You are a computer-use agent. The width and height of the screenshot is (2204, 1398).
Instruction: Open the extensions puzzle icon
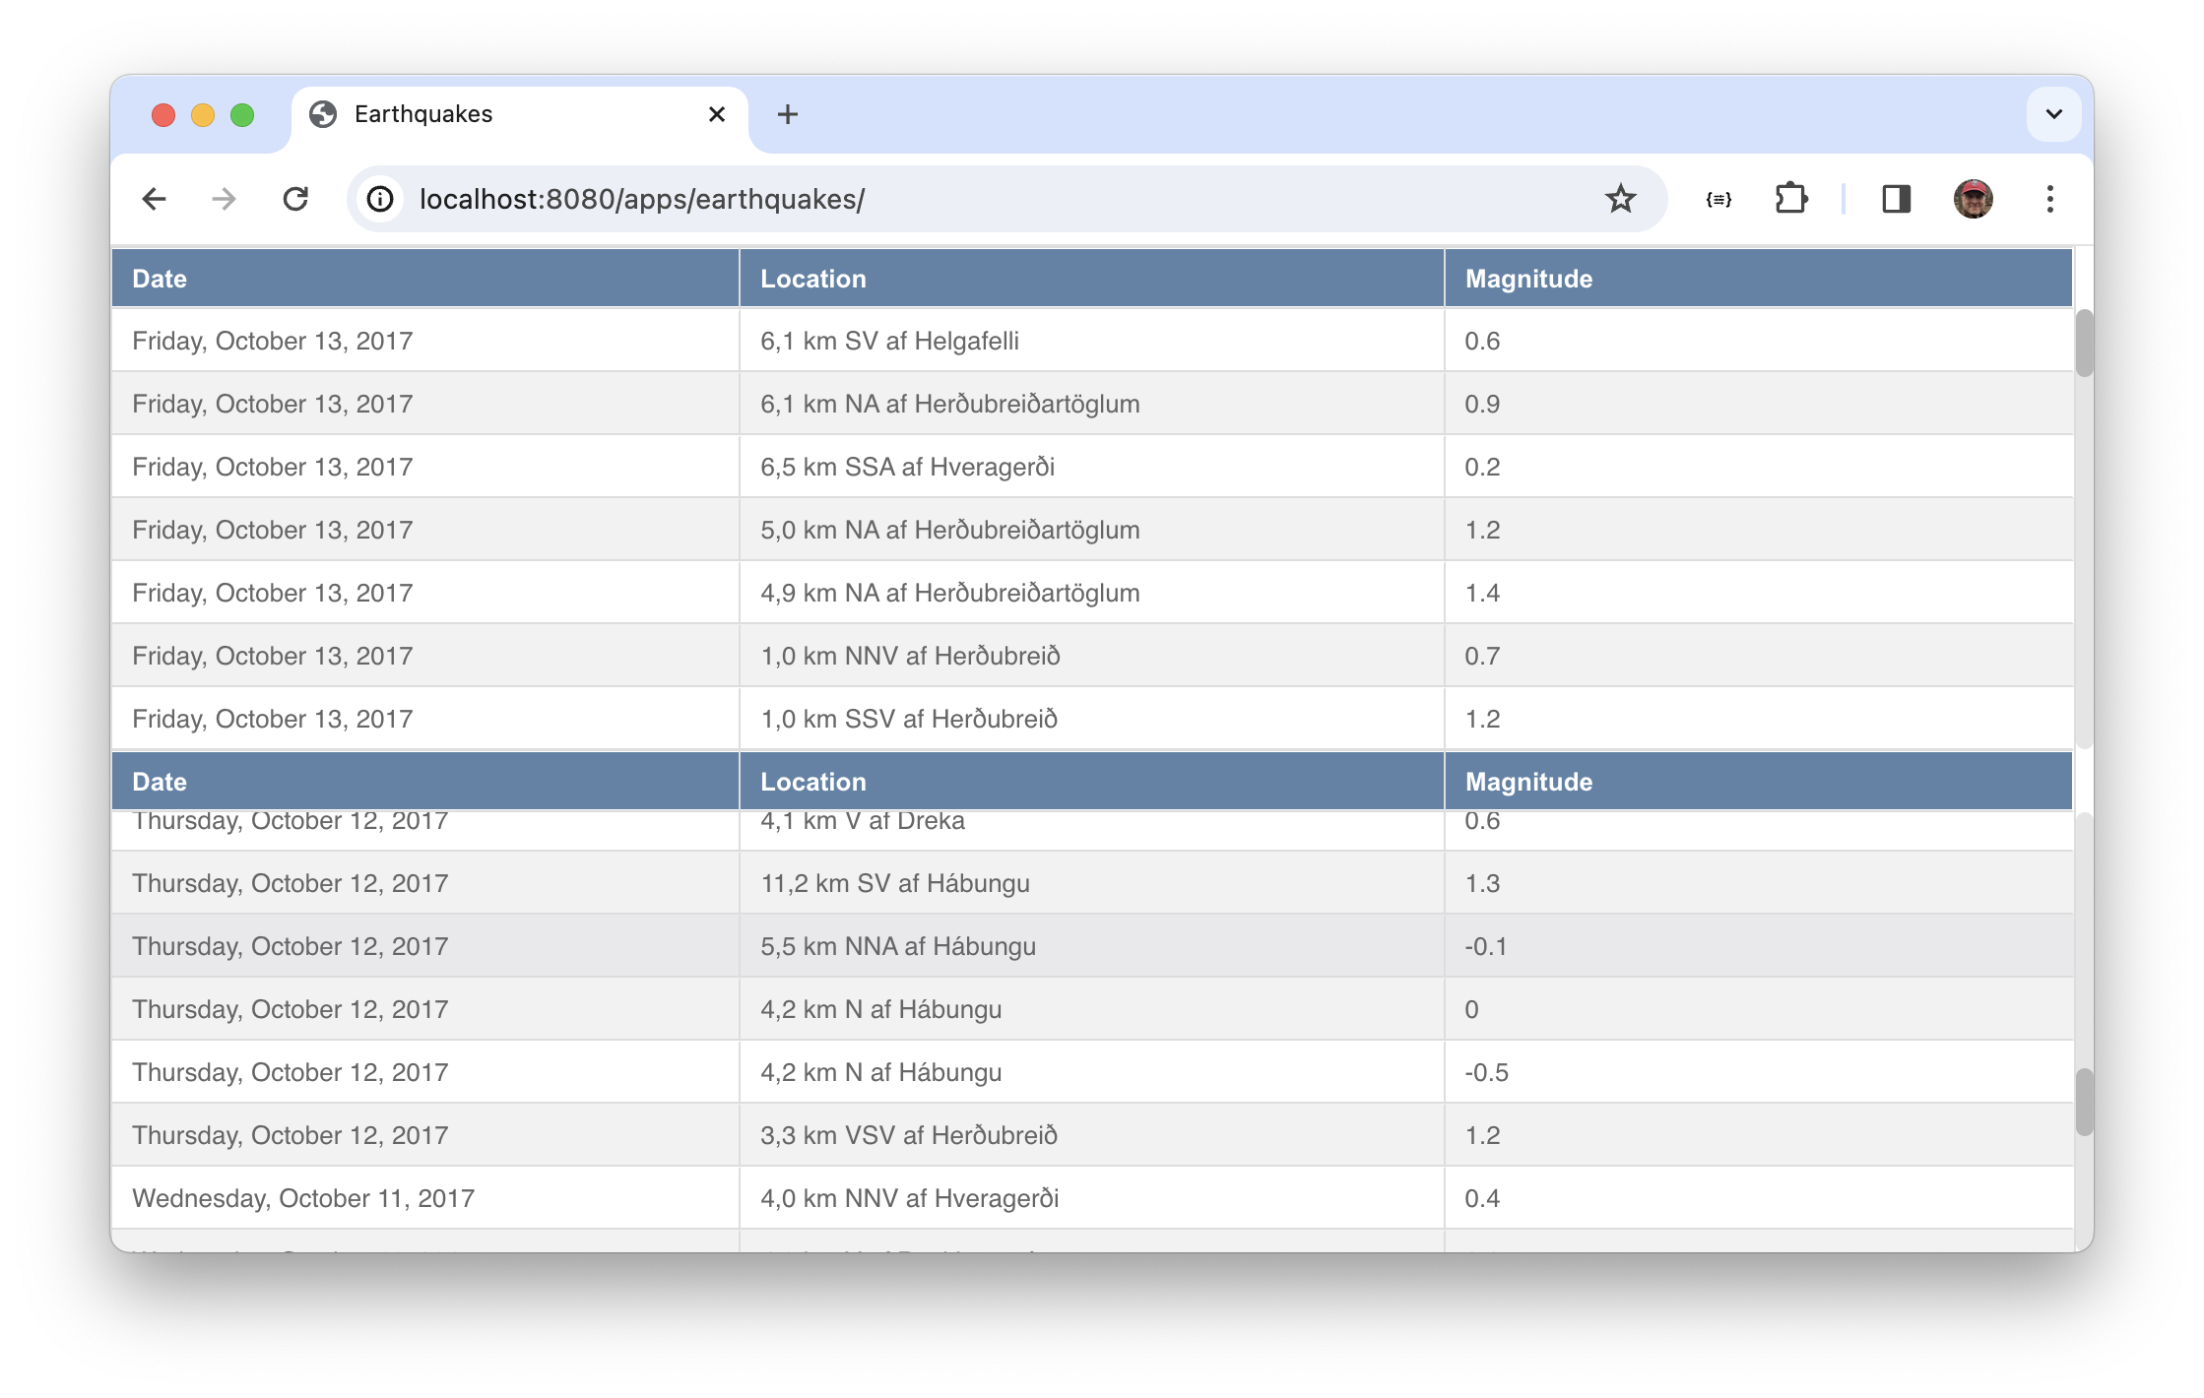(1790, 199)
